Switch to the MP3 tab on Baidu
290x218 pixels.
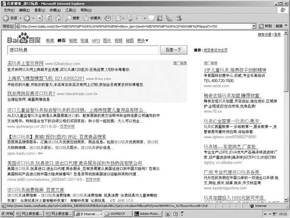pos(96,40)
